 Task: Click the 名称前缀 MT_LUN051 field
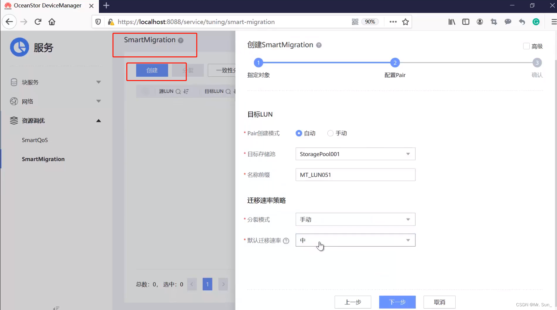coord(355,175)
